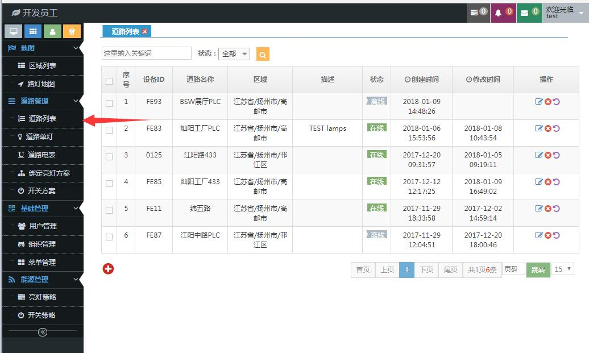Open 用户管理 in the sidebar menu
The image size is (589, 353).
pos(42,226)
